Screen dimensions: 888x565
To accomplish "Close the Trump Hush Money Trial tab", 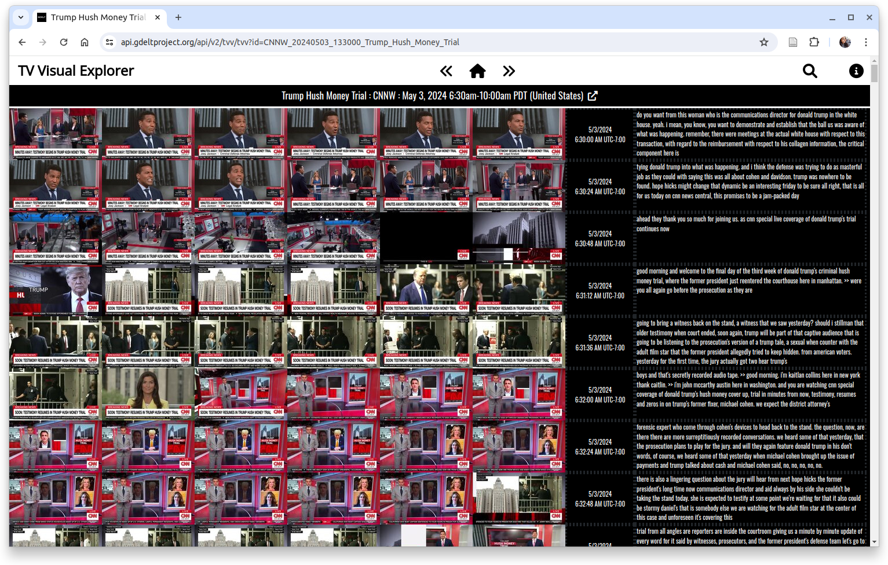I will [158, 17].
